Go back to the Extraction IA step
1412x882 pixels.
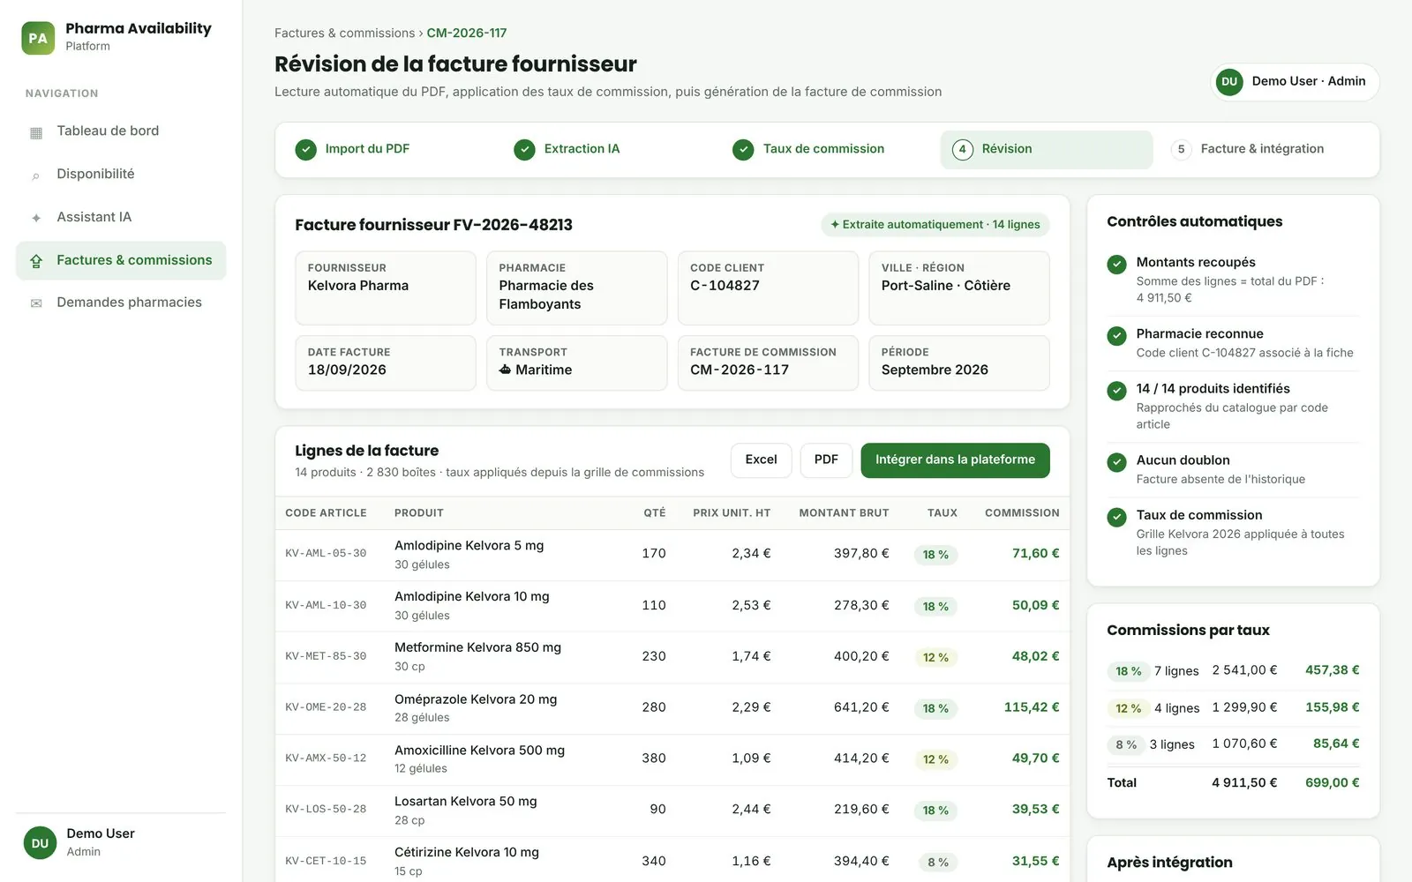tap(609, 150)
